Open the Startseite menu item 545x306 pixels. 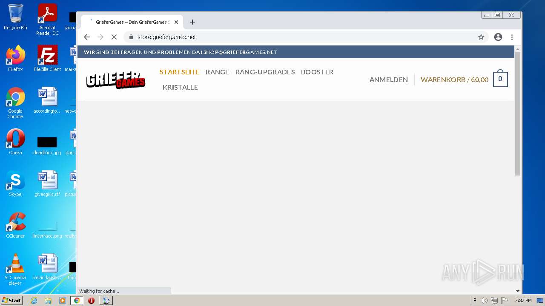[179, 72]
